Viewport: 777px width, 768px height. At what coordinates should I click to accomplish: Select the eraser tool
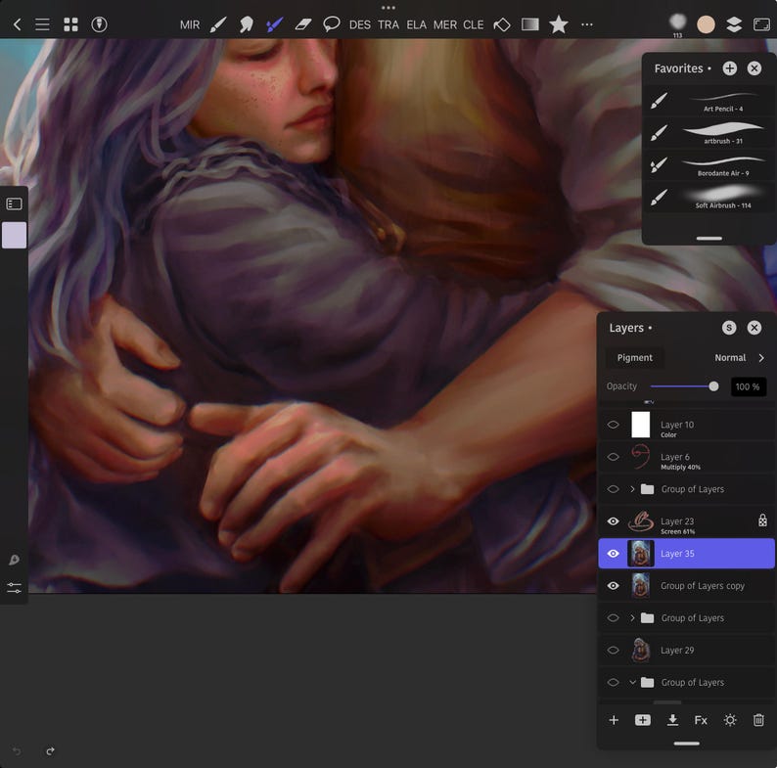tap(302, 24)
